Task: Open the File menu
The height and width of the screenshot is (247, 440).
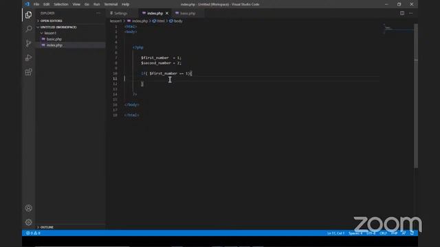Action: coord(36,4)
